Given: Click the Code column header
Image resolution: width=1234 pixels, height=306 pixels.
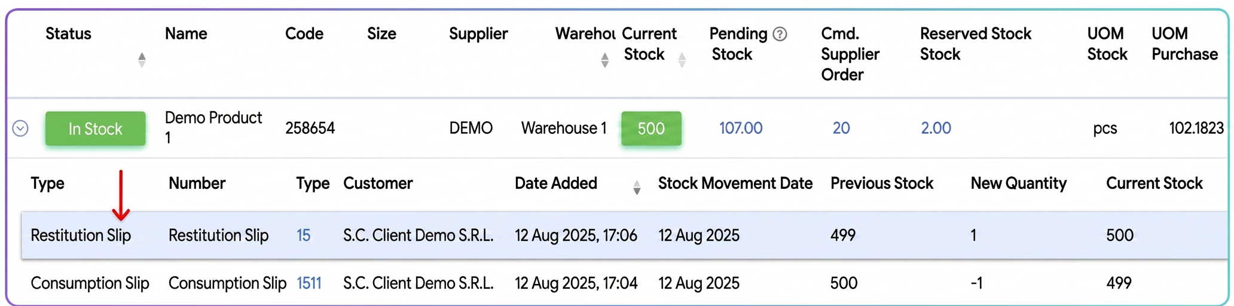Looking at the screenshot, I should [304, 33].
